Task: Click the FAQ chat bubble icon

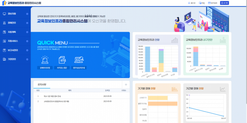Action: (x=200, y=3)
